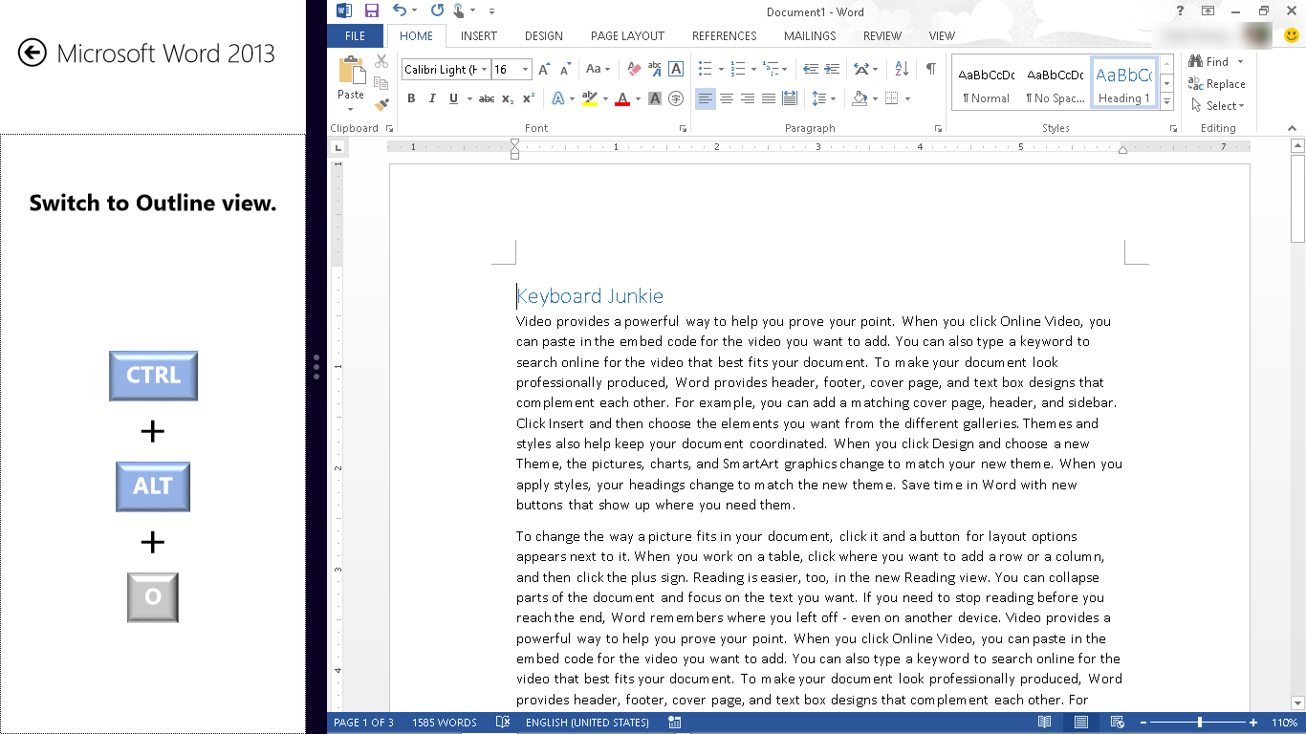The height and width of the screenshot is (734, 1306).
Task: Justify the paragraph text
Action: click(x=769, y=98)
